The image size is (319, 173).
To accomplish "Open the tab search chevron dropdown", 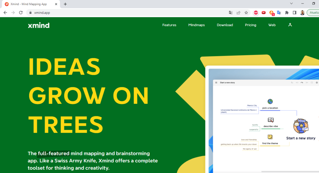I will [x=291, y=3].
